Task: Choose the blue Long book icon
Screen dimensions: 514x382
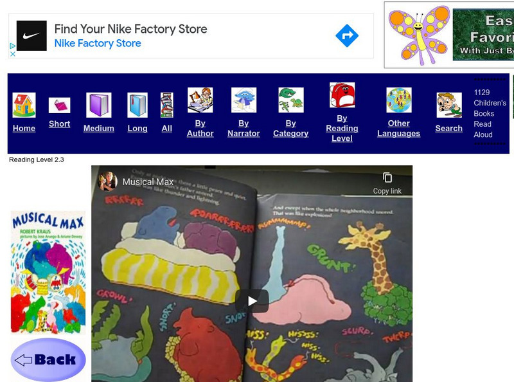Action: coord(137,105)
